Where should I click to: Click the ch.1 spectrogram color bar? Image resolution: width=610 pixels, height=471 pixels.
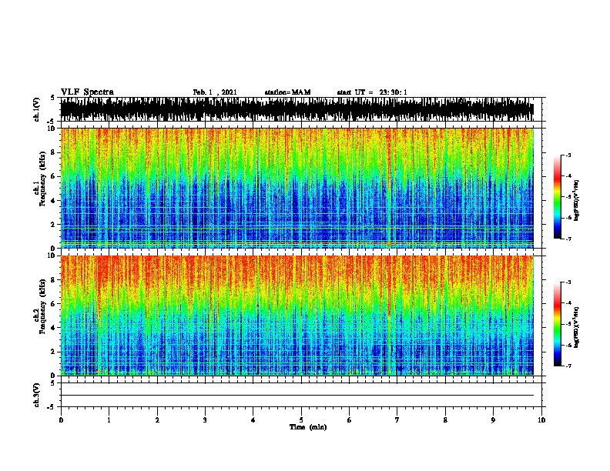(x=558, y=197)
